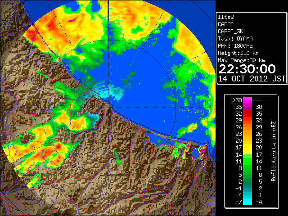
Task: Click the 'PRF: 1800Hz' line
Action: (235, 46)
